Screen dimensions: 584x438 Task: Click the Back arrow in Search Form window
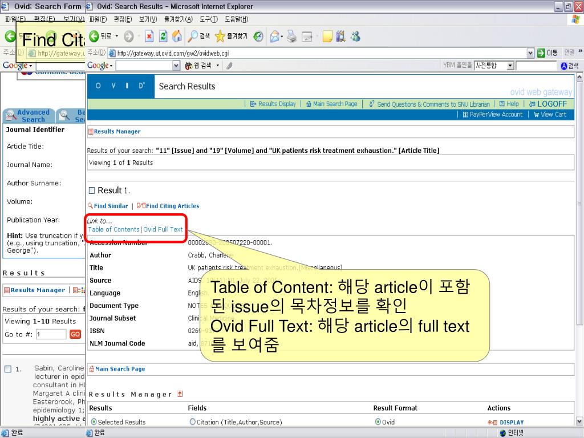point(10,36)
